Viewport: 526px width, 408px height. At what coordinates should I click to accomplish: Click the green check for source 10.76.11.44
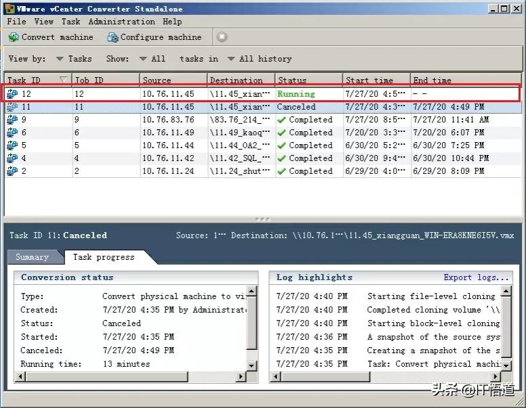[282, 145]
